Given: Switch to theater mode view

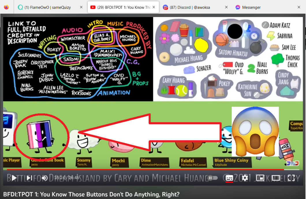Looking at the screenshot, I should point(276,178).
